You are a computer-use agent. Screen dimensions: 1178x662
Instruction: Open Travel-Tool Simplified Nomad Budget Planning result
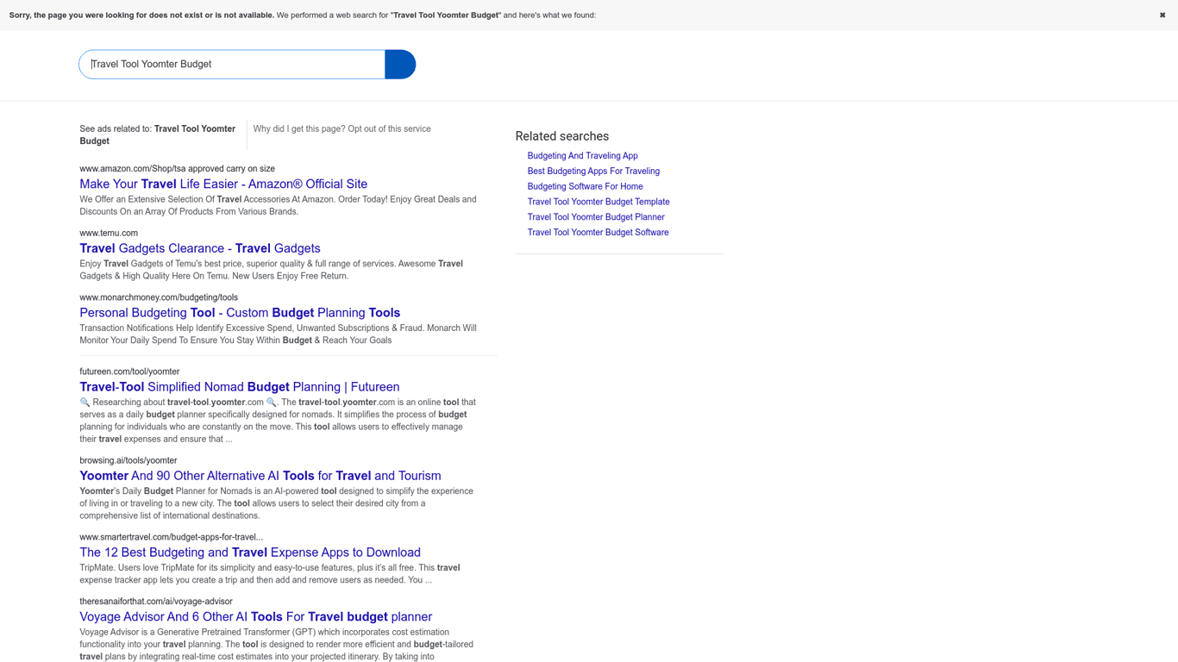click(x=240, y=387)
